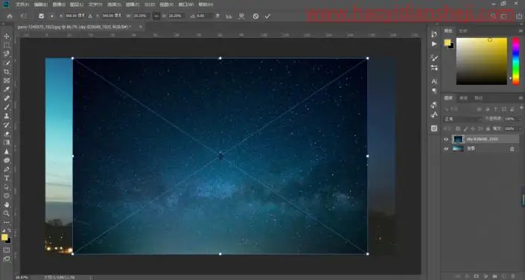Toggle Quick Mask mode
This screenshot has height=280, width=525.
click(x=7, y=250)
